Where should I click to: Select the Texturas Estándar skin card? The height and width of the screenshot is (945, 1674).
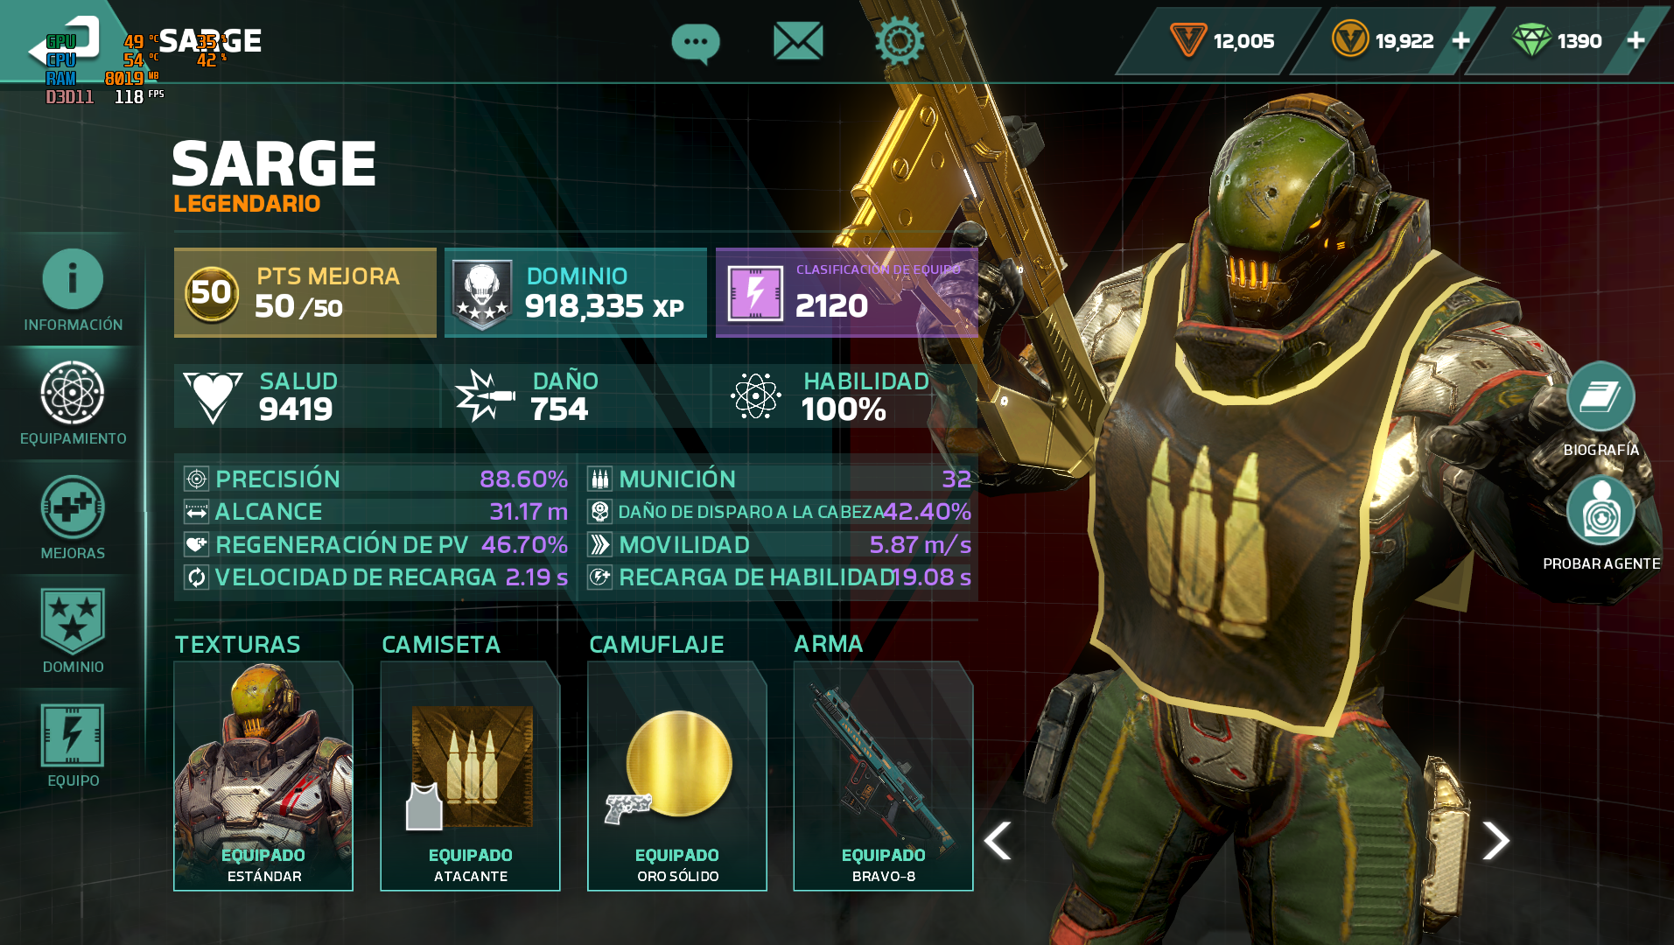click(263, 776)
